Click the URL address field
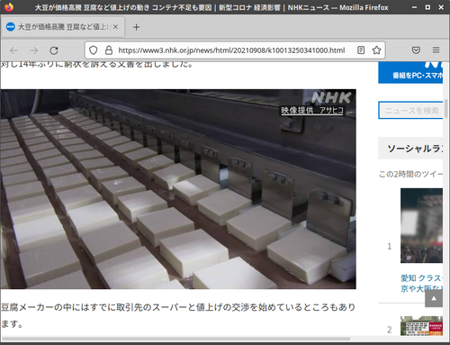This screenshot has height=345, width=450. pos(231,50)
